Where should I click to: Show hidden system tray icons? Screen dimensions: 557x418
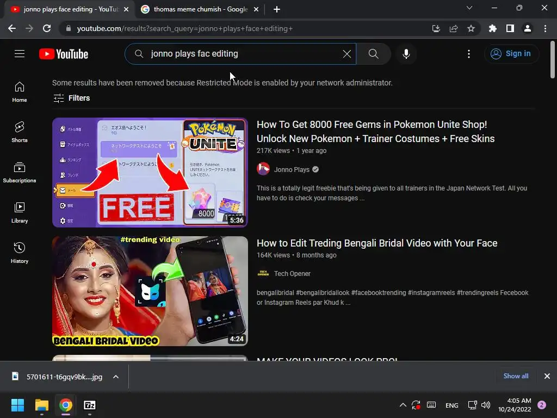[403, 405]
